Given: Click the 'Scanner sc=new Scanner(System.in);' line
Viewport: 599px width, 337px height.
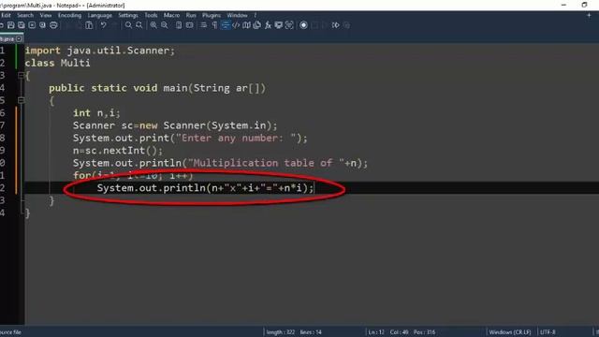Looking at the screenshot, I should [x=175, y=125].
